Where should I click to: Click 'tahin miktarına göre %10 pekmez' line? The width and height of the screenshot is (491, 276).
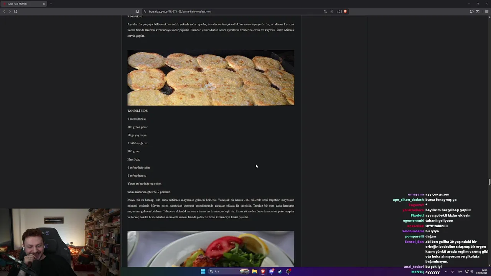(149, 192)
